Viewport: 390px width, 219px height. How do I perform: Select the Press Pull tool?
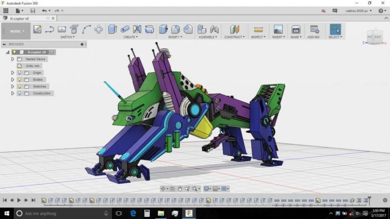pos(163,29)
